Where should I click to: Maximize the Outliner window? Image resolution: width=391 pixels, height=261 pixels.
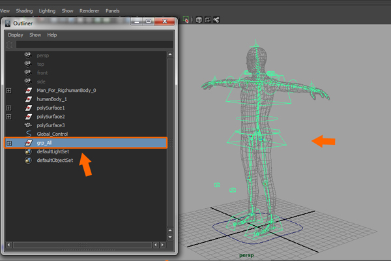coord(149,22)
